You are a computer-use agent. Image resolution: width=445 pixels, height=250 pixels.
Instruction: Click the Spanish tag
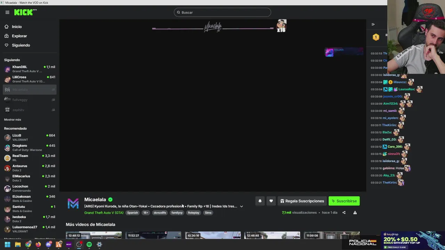[x=132, y=212]
